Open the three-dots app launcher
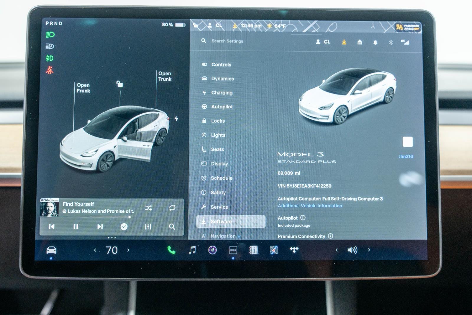The width and height of the screenshot is (472, 315). tap(233, 250)
